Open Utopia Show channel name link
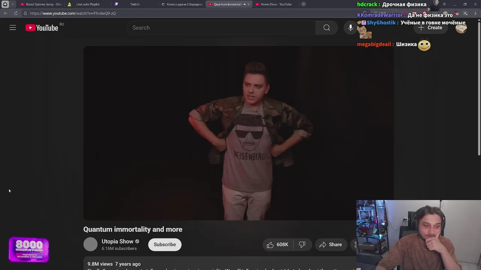This screenshot has height=270, width=481. tap(117, 241)
